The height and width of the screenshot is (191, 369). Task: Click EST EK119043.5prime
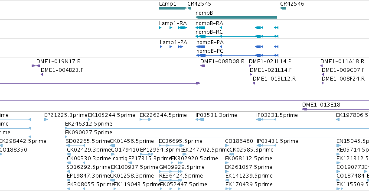114,189
